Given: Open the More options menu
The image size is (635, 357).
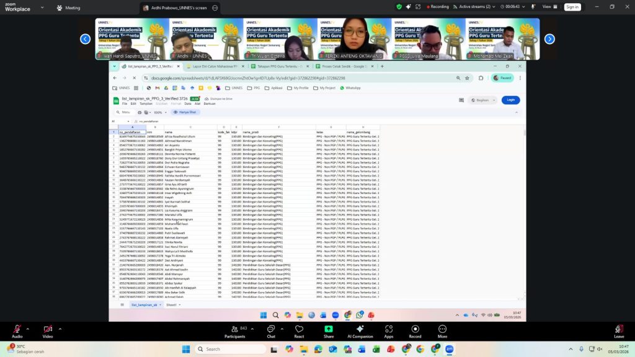Looking at the screenshot, I should click(442, 329).
